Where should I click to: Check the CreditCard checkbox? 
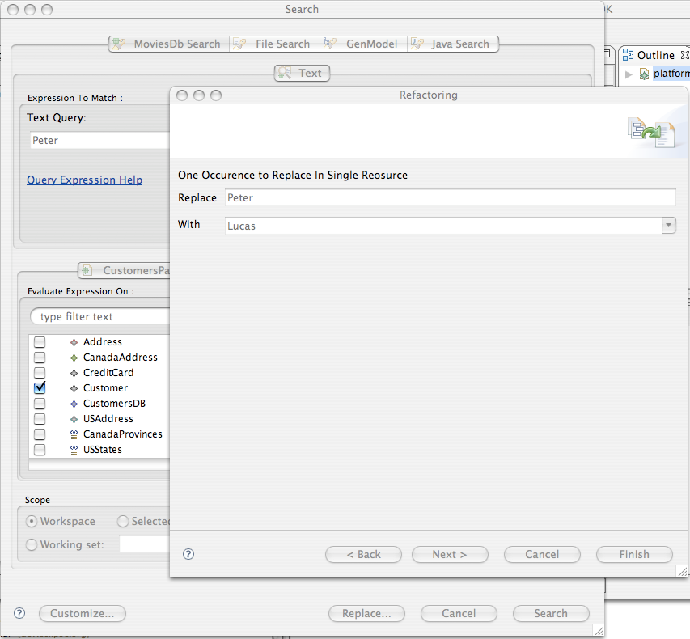tap(39, 372)
